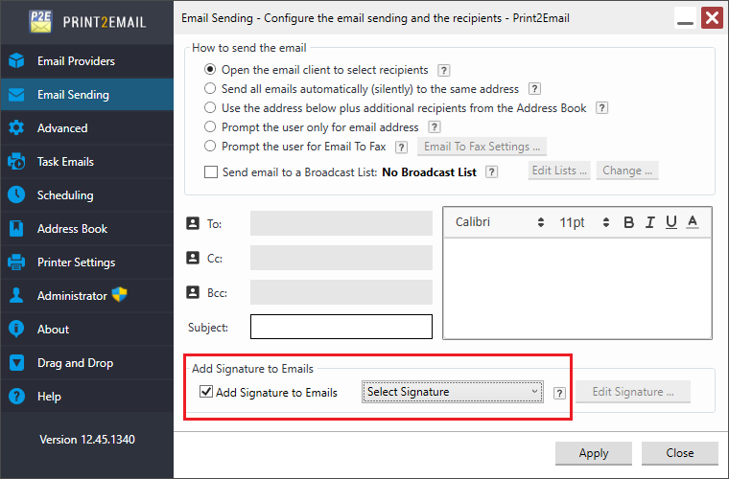Enable "Send email to a Broadcast List" checkbox
The width and height of the screenshot is (729, 479).
211,172
